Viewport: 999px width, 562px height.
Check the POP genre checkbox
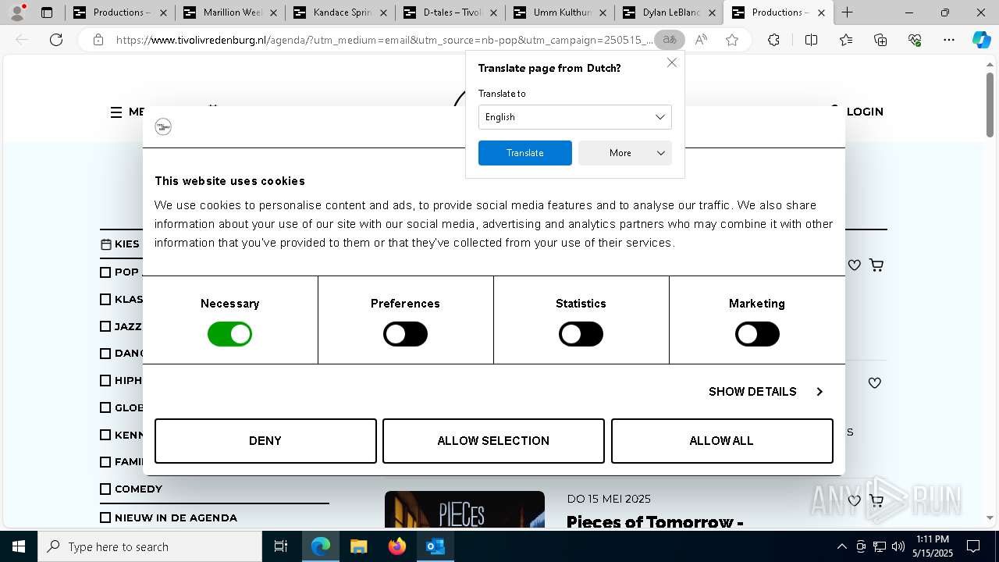(x=105, y=272)
